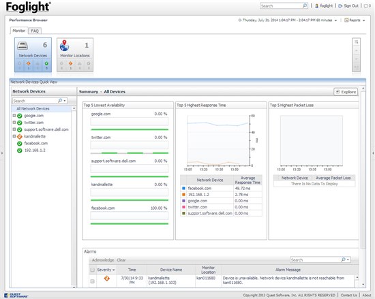Click the Sign Out link
This screenshot has height=299, width=375.
pyautogui.click(x=351, y=5)
